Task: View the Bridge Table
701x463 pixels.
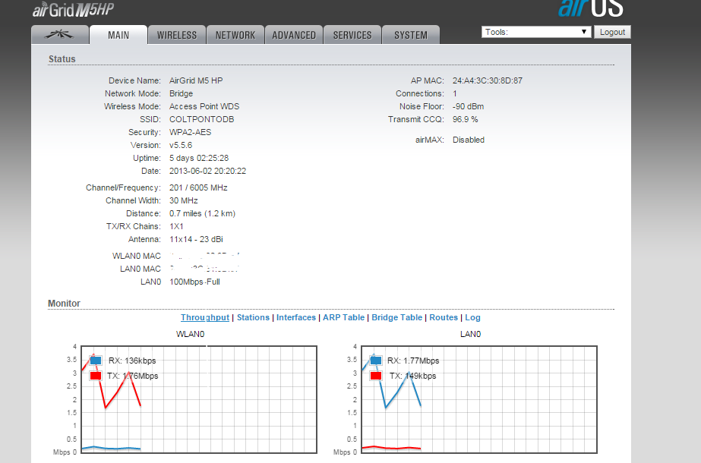Action: [396, 317]
